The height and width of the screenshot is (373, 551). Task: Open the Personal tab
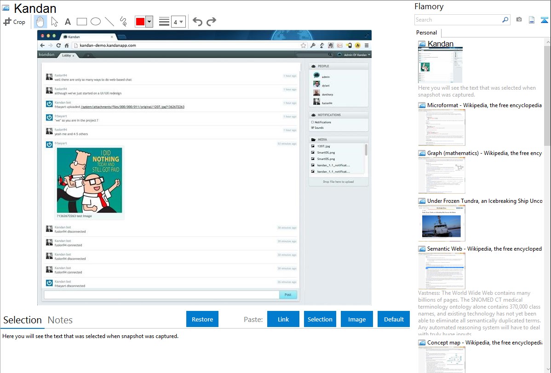pyautogui.click(x=427, y=33)
